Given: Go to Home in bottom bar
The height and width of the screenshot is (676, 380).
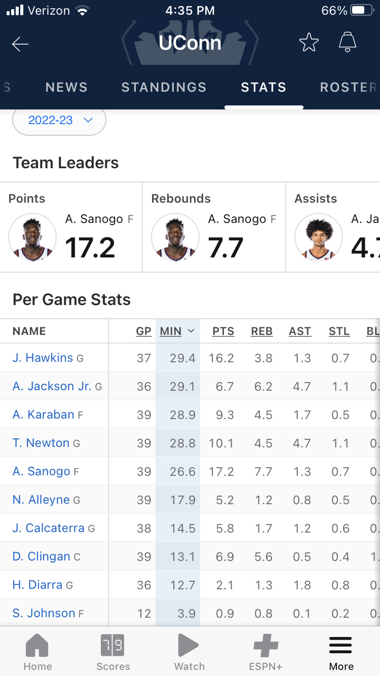Looking at the screenshot, I should coord(37,652).
